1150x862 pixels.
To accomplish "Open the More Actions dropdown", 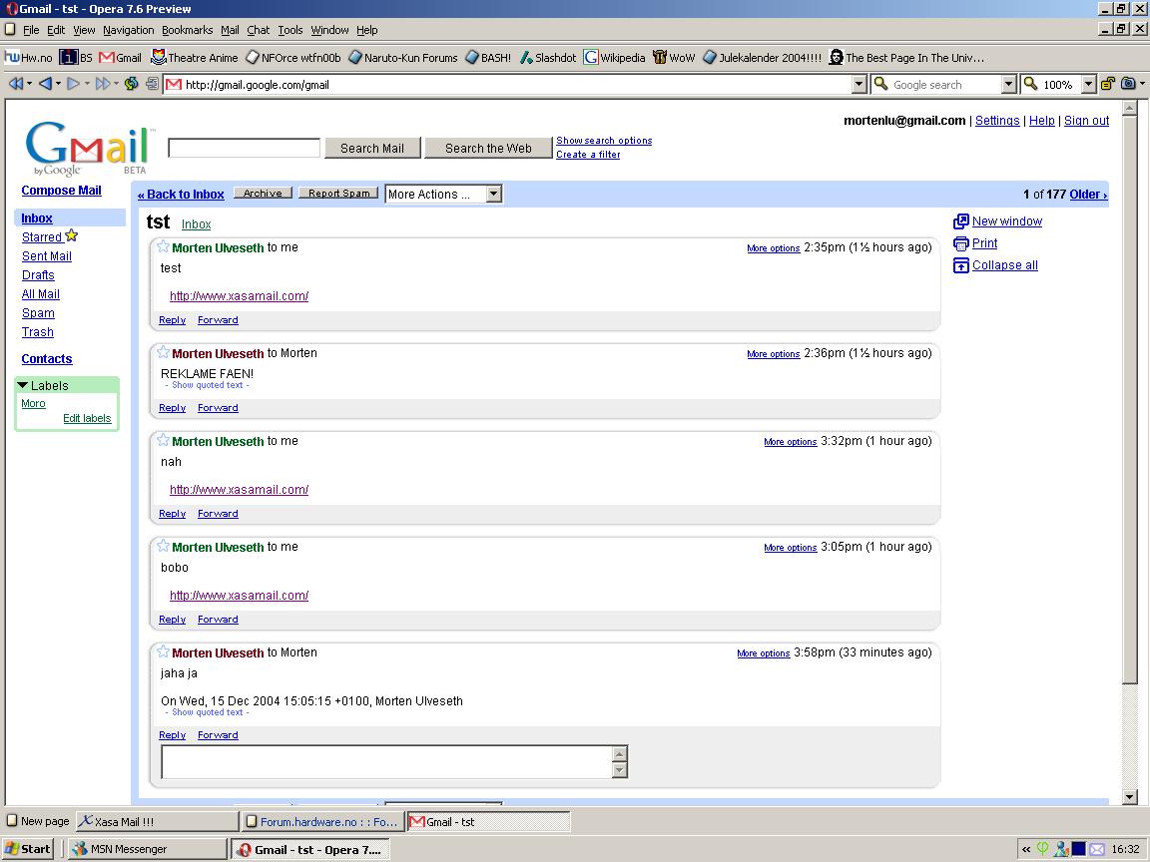I will click(x=443, y=195).
